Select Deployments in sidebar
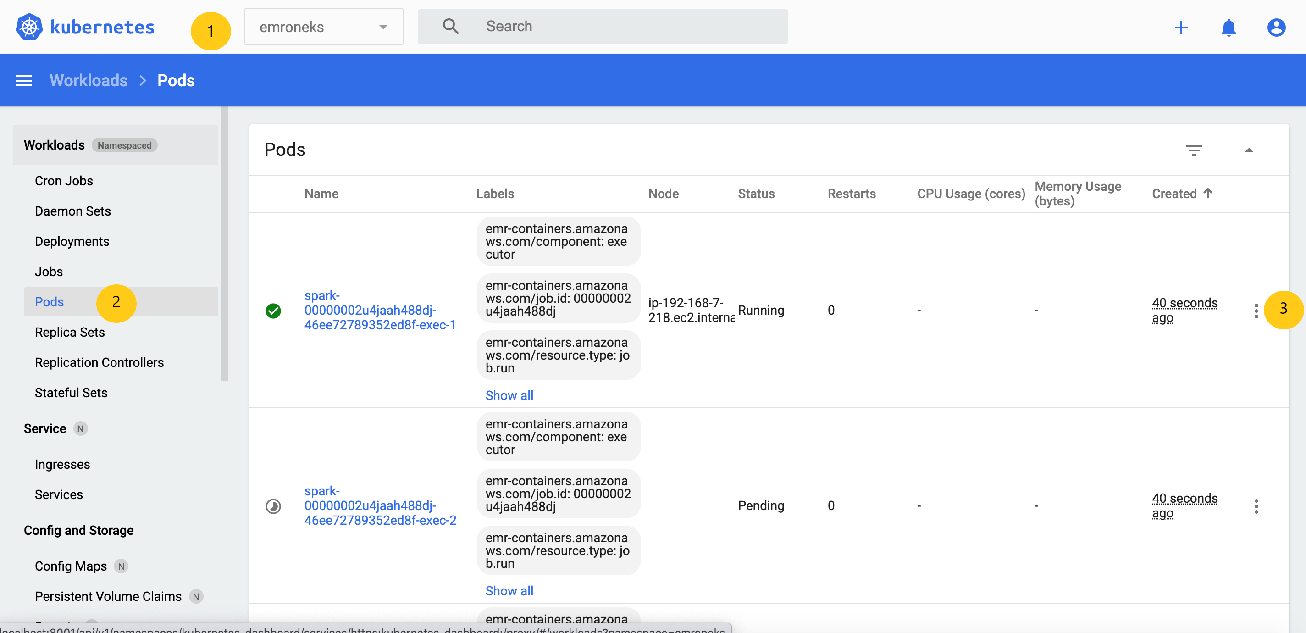This screenshot has height=633, width=1306. pyautogui.click(x=72, y=241)
